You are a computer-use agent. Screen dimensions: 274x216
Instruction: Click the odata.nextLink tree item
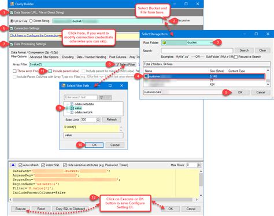click(83, 112)
